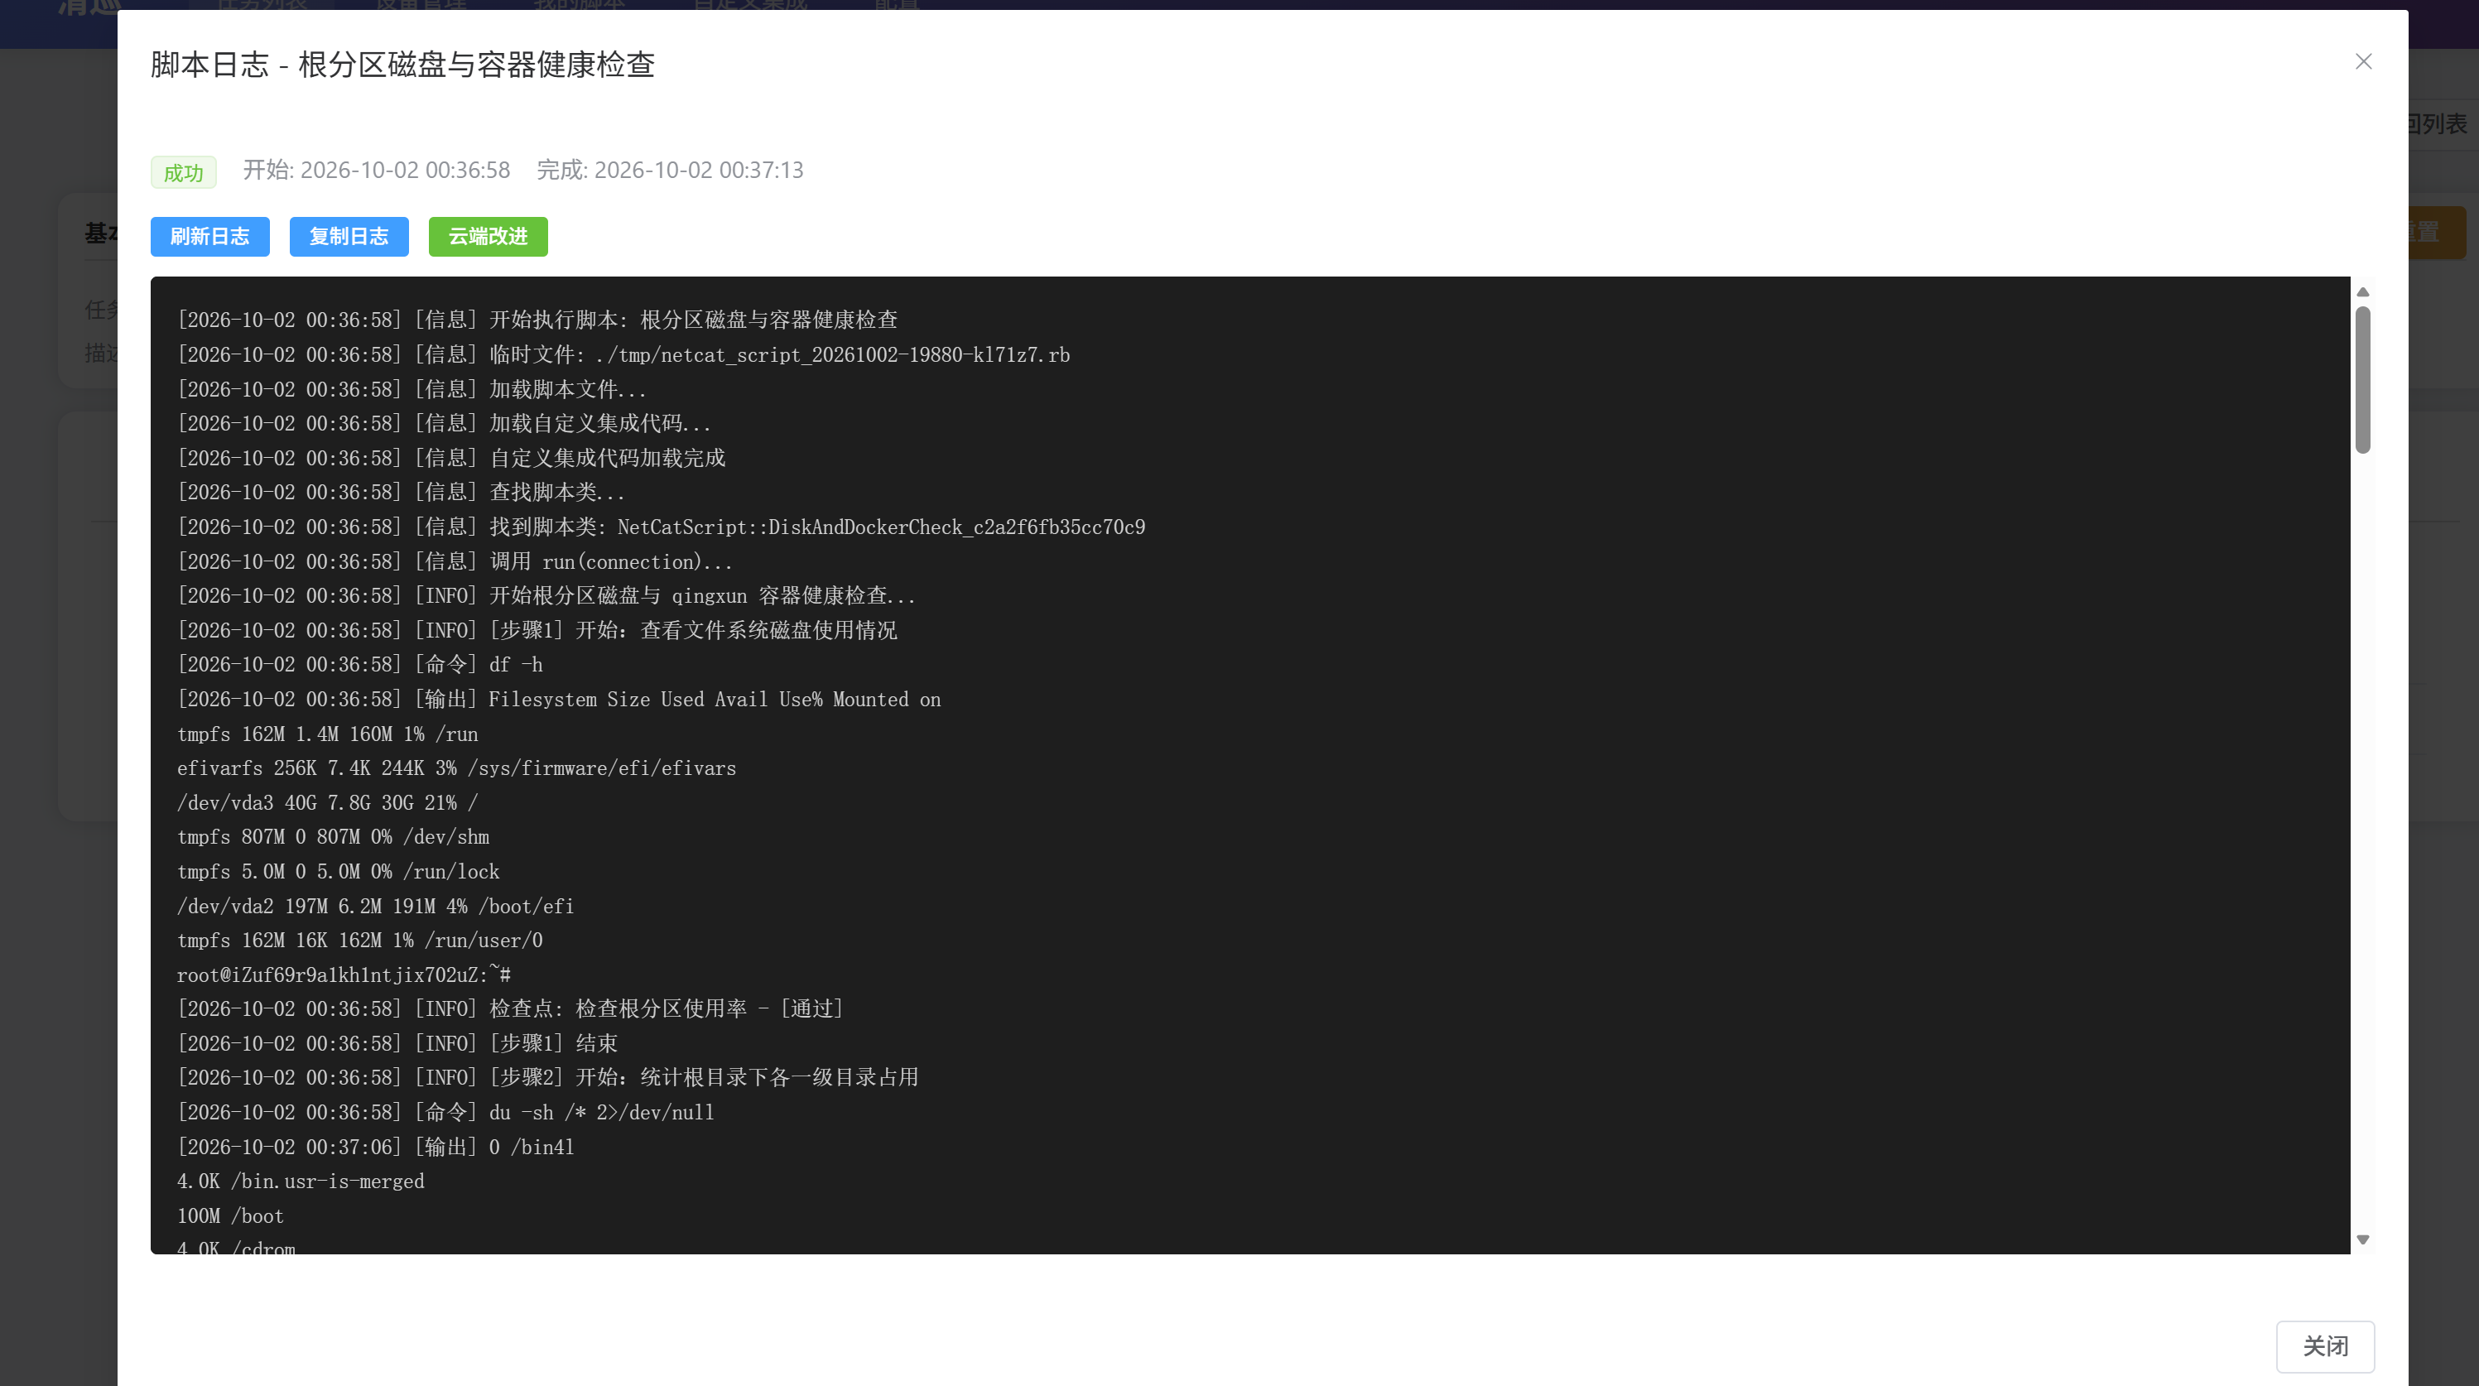
Task: Click the root@iZuf69r9a1kh1ntjix702uZ prompt line
Action: pos(344,975)
